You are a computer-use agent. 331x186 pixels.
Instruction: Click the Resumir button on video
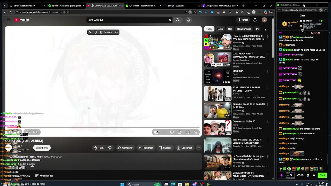tap(106, 32)
